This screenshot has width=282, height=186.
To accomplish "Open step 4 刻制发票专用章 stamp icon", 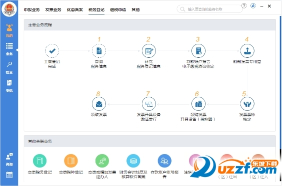I will pos(247,51).
